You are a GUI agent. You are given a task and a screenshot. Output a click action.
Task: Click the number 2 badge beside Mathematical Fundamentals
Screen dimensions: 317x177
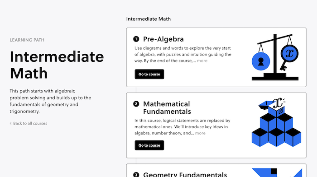(136, 104)
